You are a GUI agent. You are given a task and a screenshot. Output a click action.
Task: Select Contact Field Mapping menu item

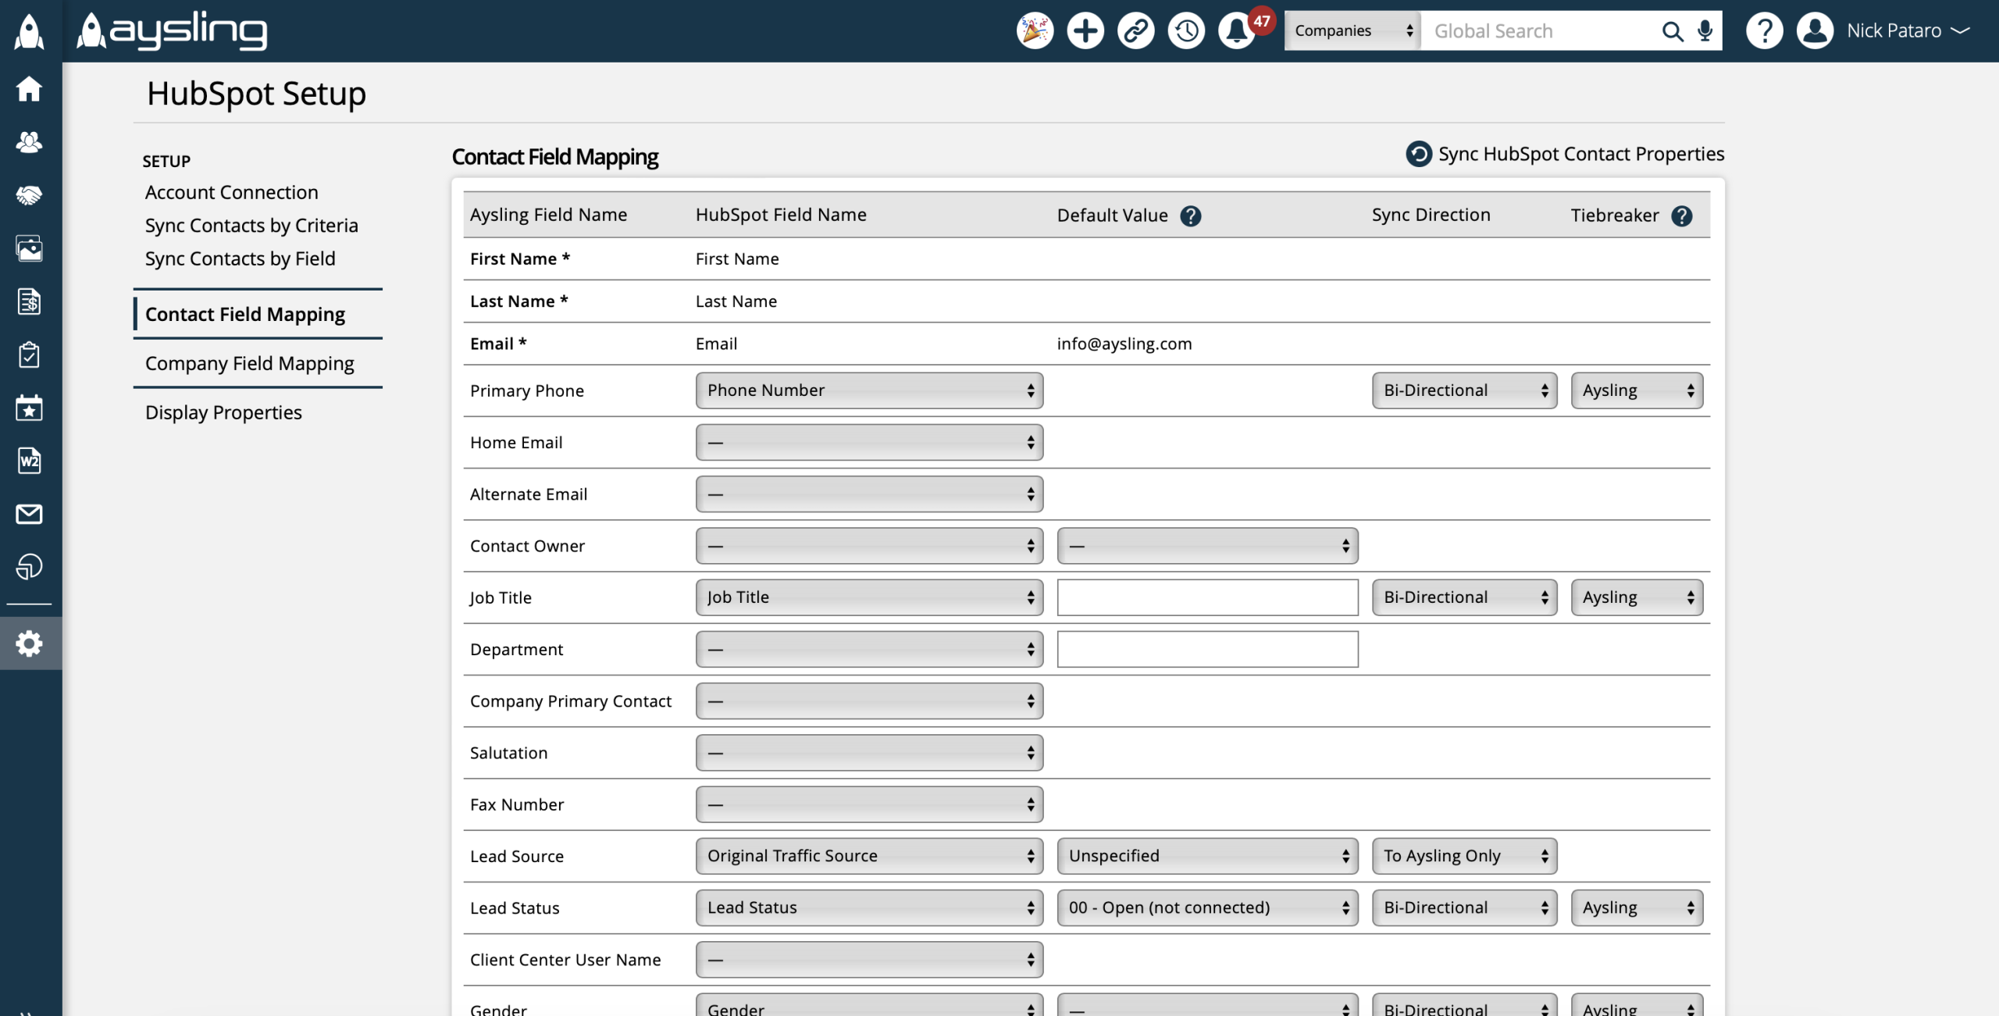[x=244, y=314]
